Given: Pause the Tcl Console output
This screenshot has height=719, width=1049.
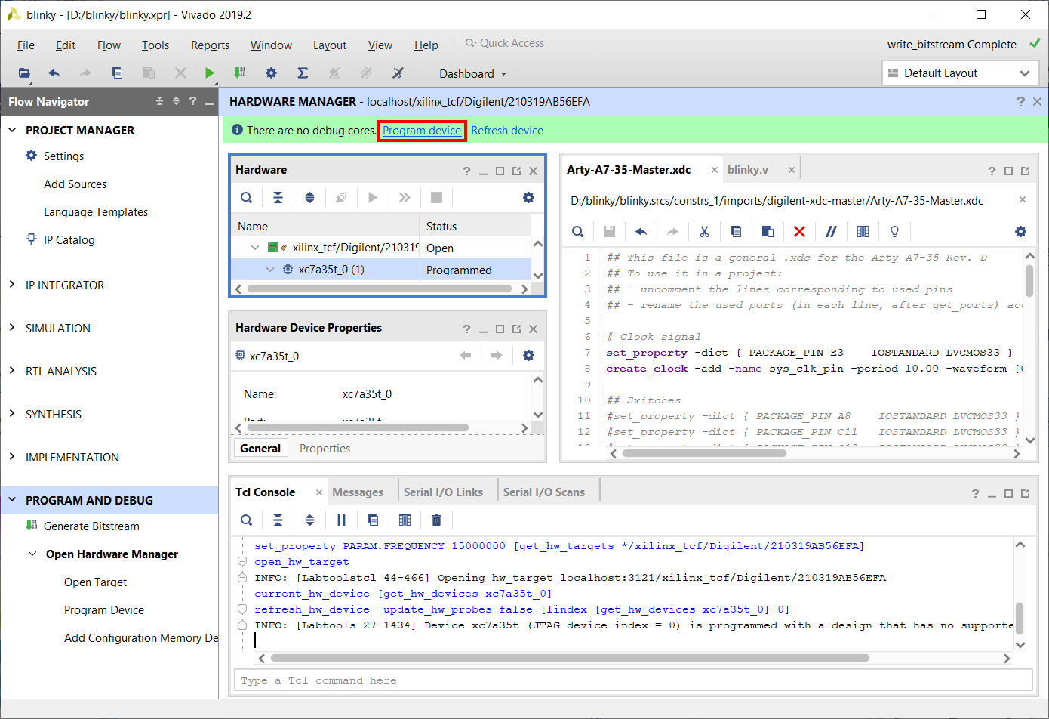Looking at the screenshot, I should pyautogui.click(x=341, y=520).
